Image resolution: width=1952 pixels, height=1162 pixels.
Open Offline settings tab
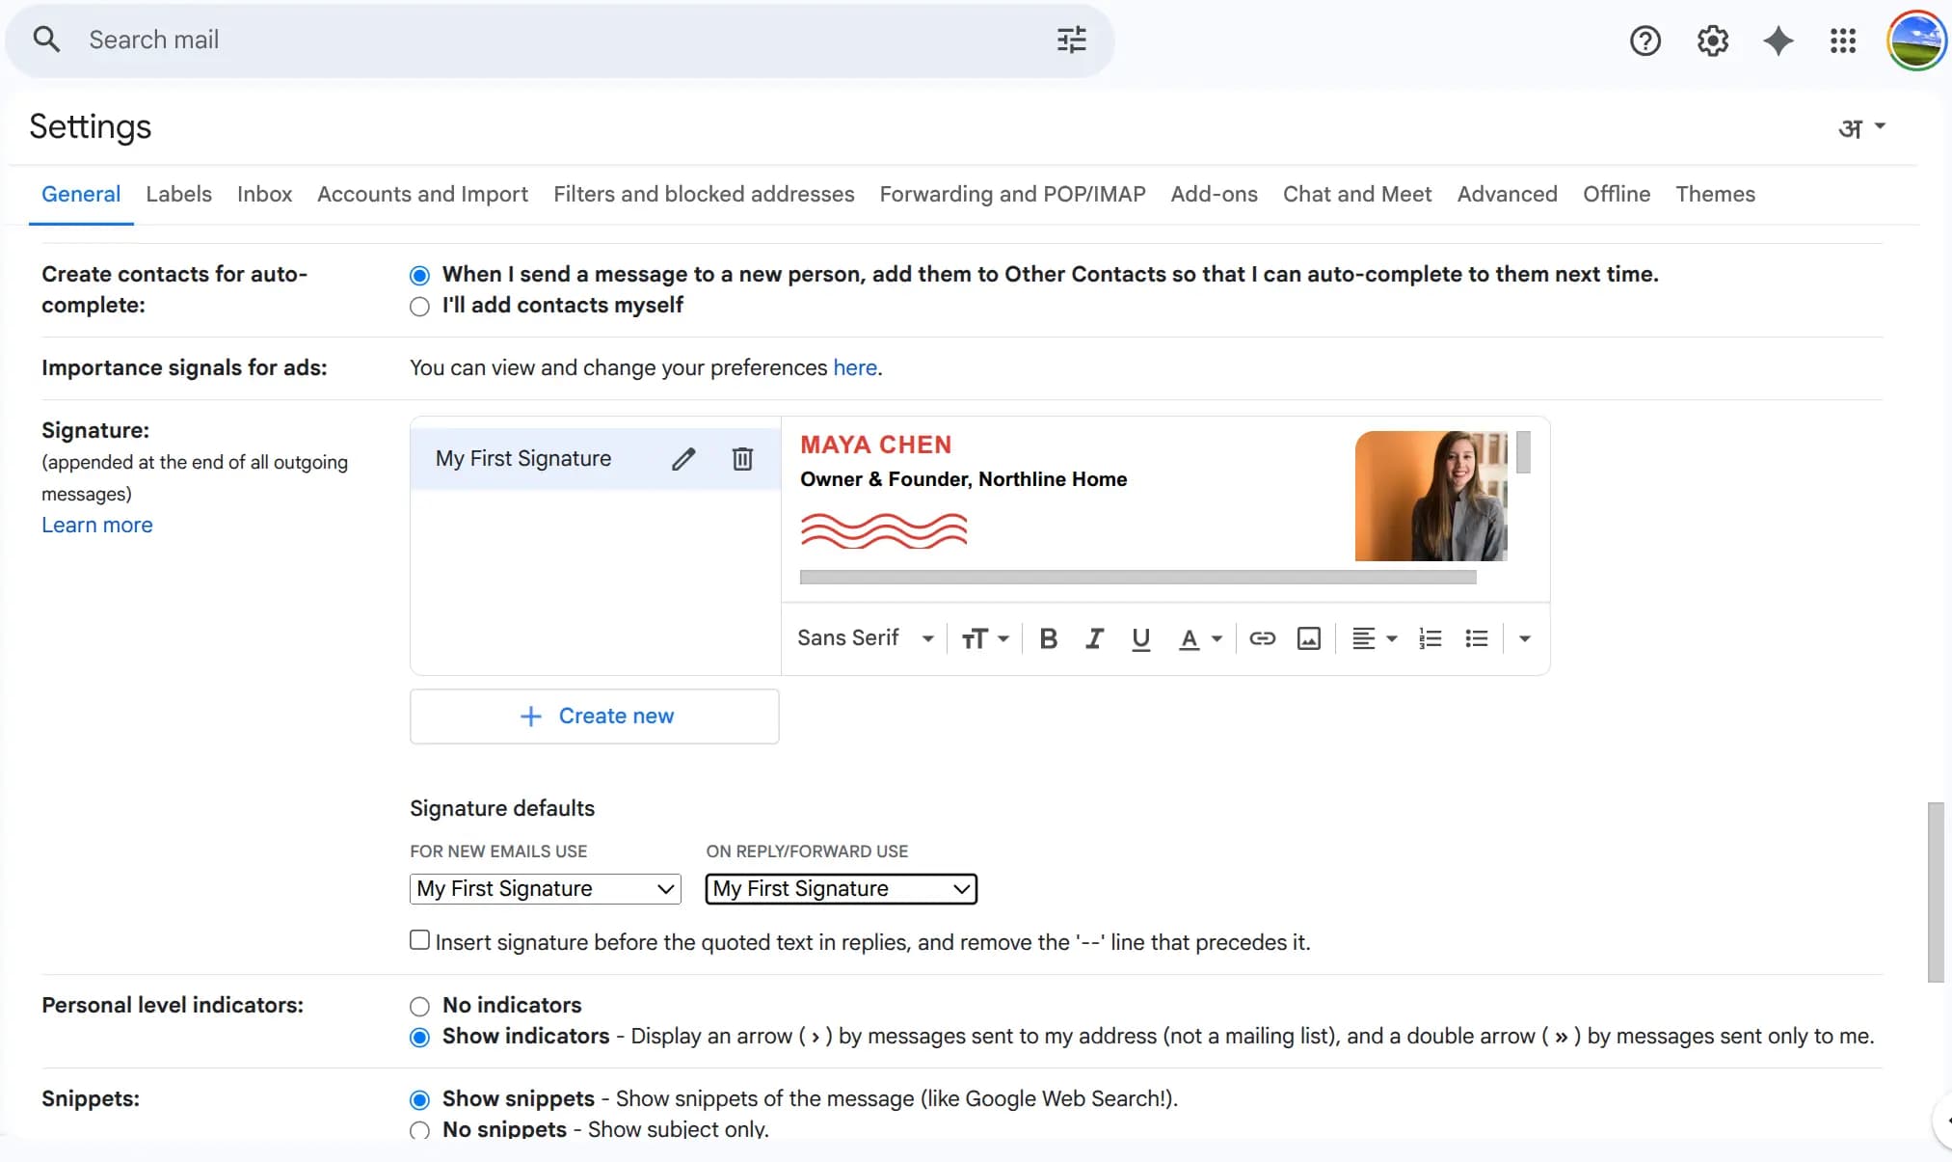[1617, 194]
